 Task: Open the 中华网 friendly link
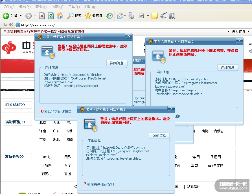(195, 157)
